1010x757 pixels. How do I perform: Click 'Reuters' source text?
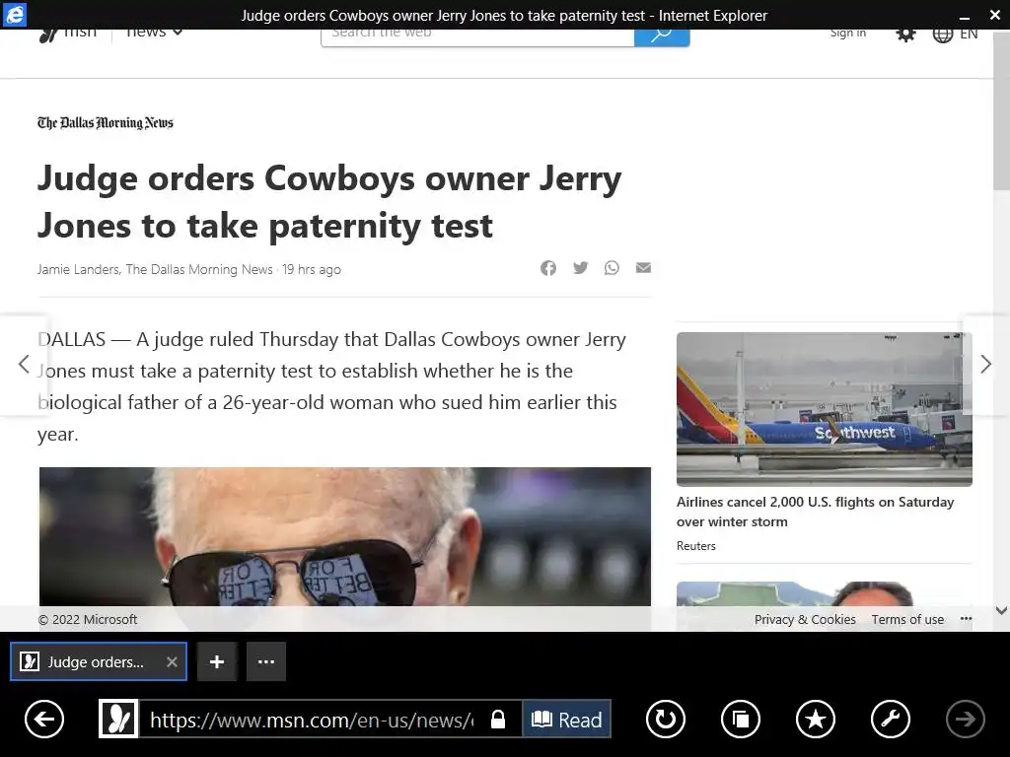tap(695, 546)
